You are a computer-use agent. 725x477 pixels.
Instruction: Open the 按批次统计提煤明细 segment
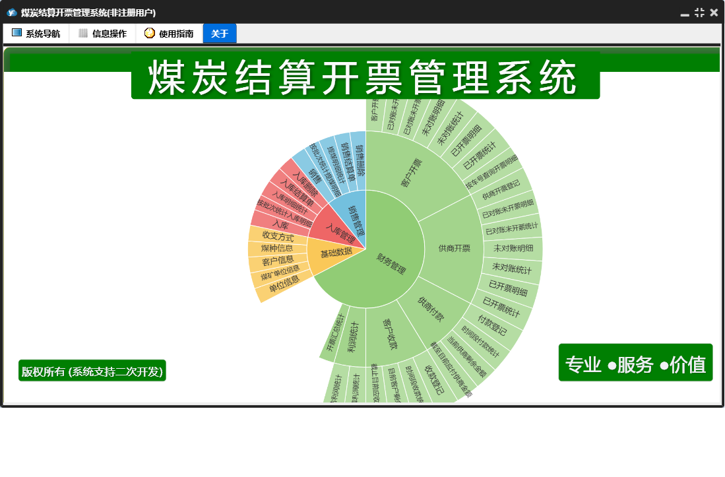coord(325,171)
